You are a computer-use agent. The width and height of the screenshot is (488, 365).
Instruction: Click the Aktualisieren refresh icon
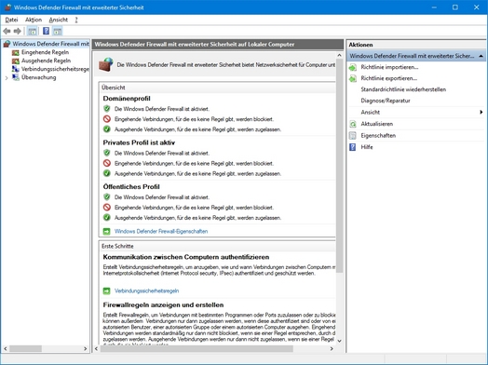353,124
